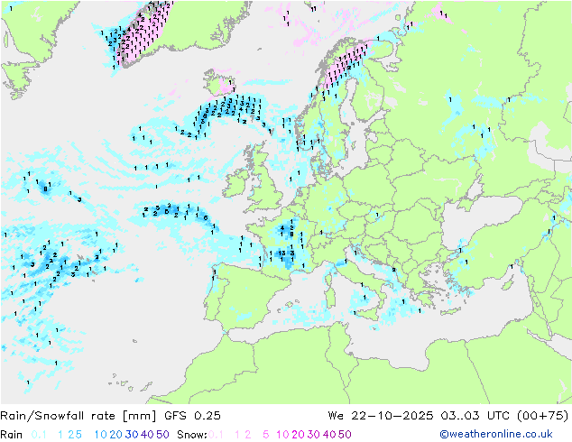
Task: Select the blue rain 10 legend value
Action: click(100, 435)
